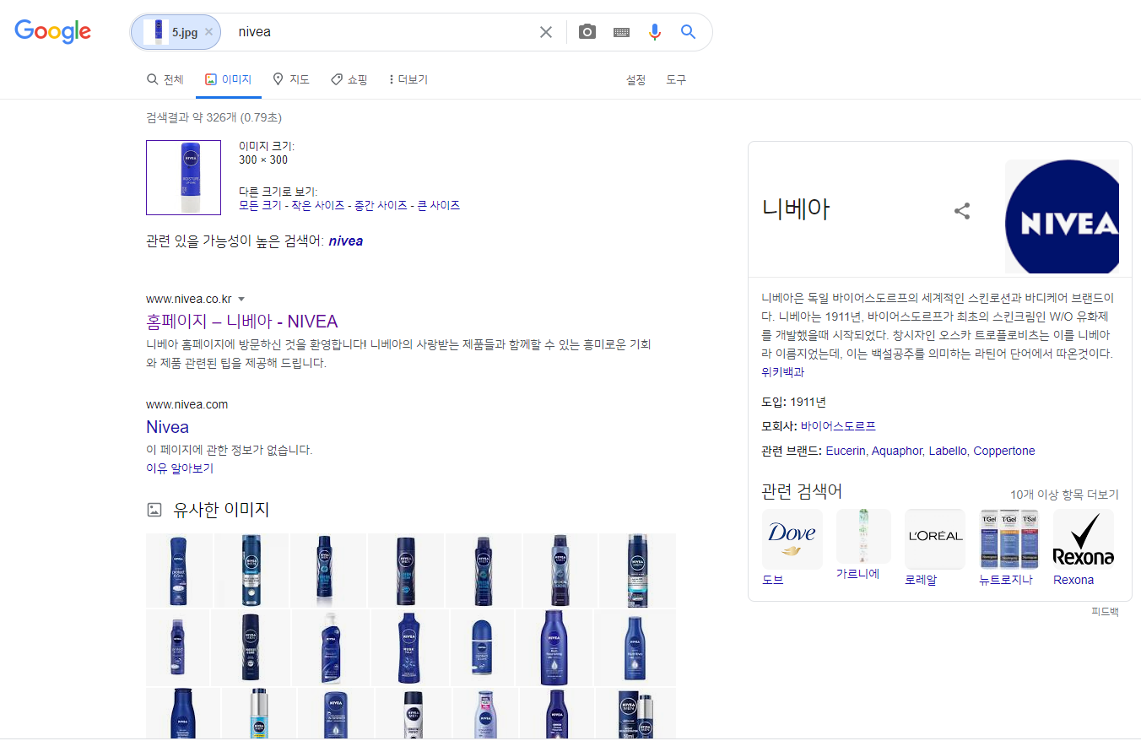This screenshot has width=1141, height=741.
Task: Open the on-screen keyboard input tool
Action: pyautogui.click(x=621, y=32)
